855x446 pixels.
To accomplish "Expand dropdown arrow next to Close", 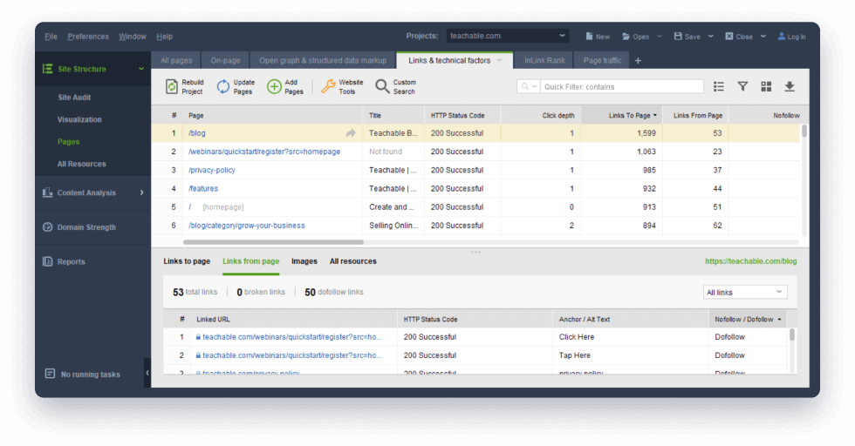I will (x=763, y=37).
